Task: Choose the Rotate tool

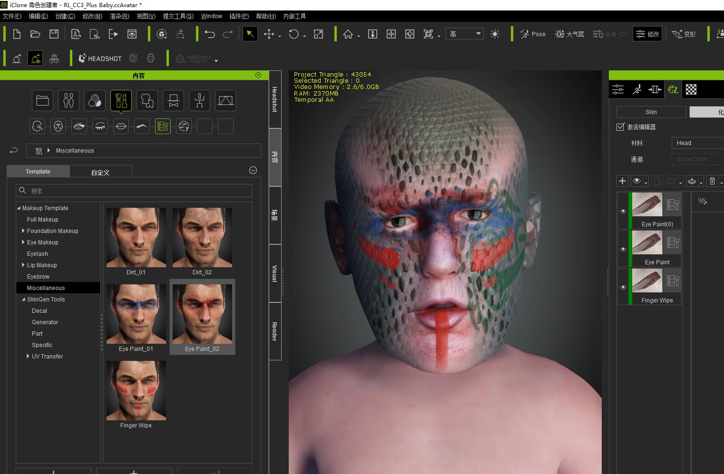Action: (x=294, y=34)
